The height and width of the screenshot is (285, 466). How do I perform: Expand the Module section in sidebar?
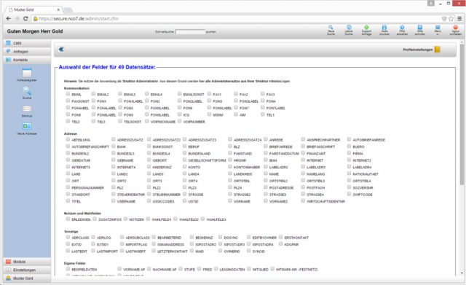(x=27, y=262)
